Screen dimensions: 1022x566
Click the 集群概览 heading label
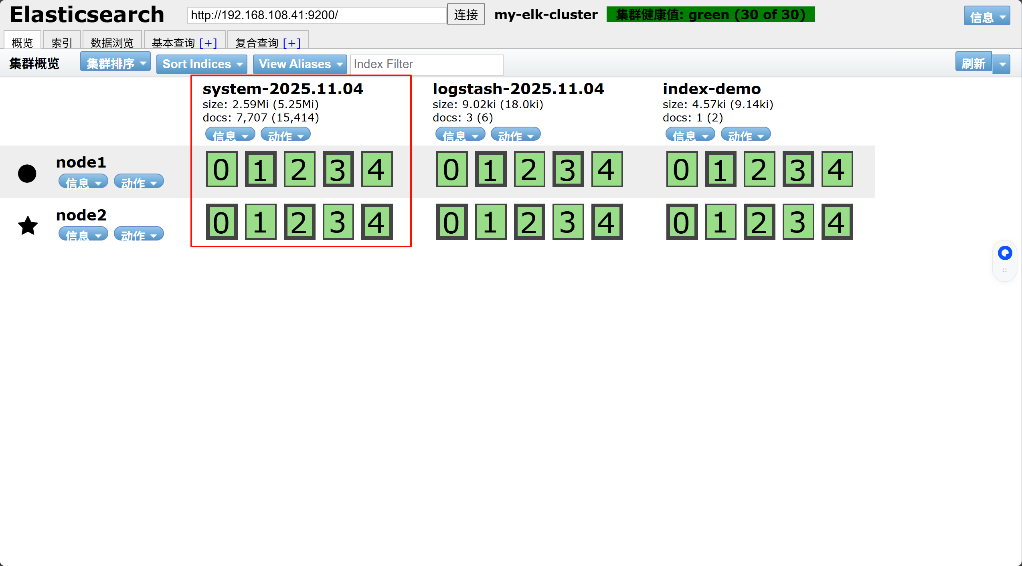pyautogui.click(x=34, y=64)
